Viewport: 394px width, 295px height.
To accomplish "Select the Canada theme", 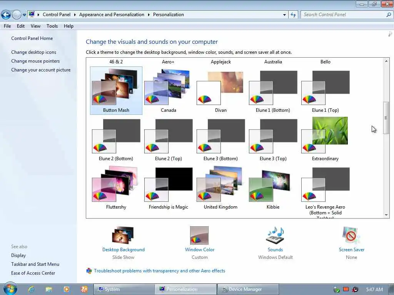I will pyautogui.click(x=169, y=91).
